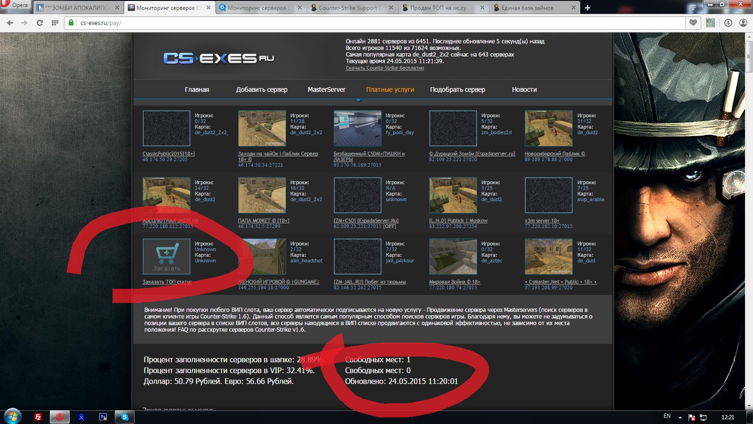Reload the current page
The width and height of the screenshot is (753, 424).
point(40,23)
